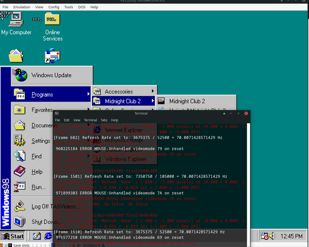The image size is (309, 247).
Task: Select save slot 4 in BizHawk
Action: click(x=45, y=245)
